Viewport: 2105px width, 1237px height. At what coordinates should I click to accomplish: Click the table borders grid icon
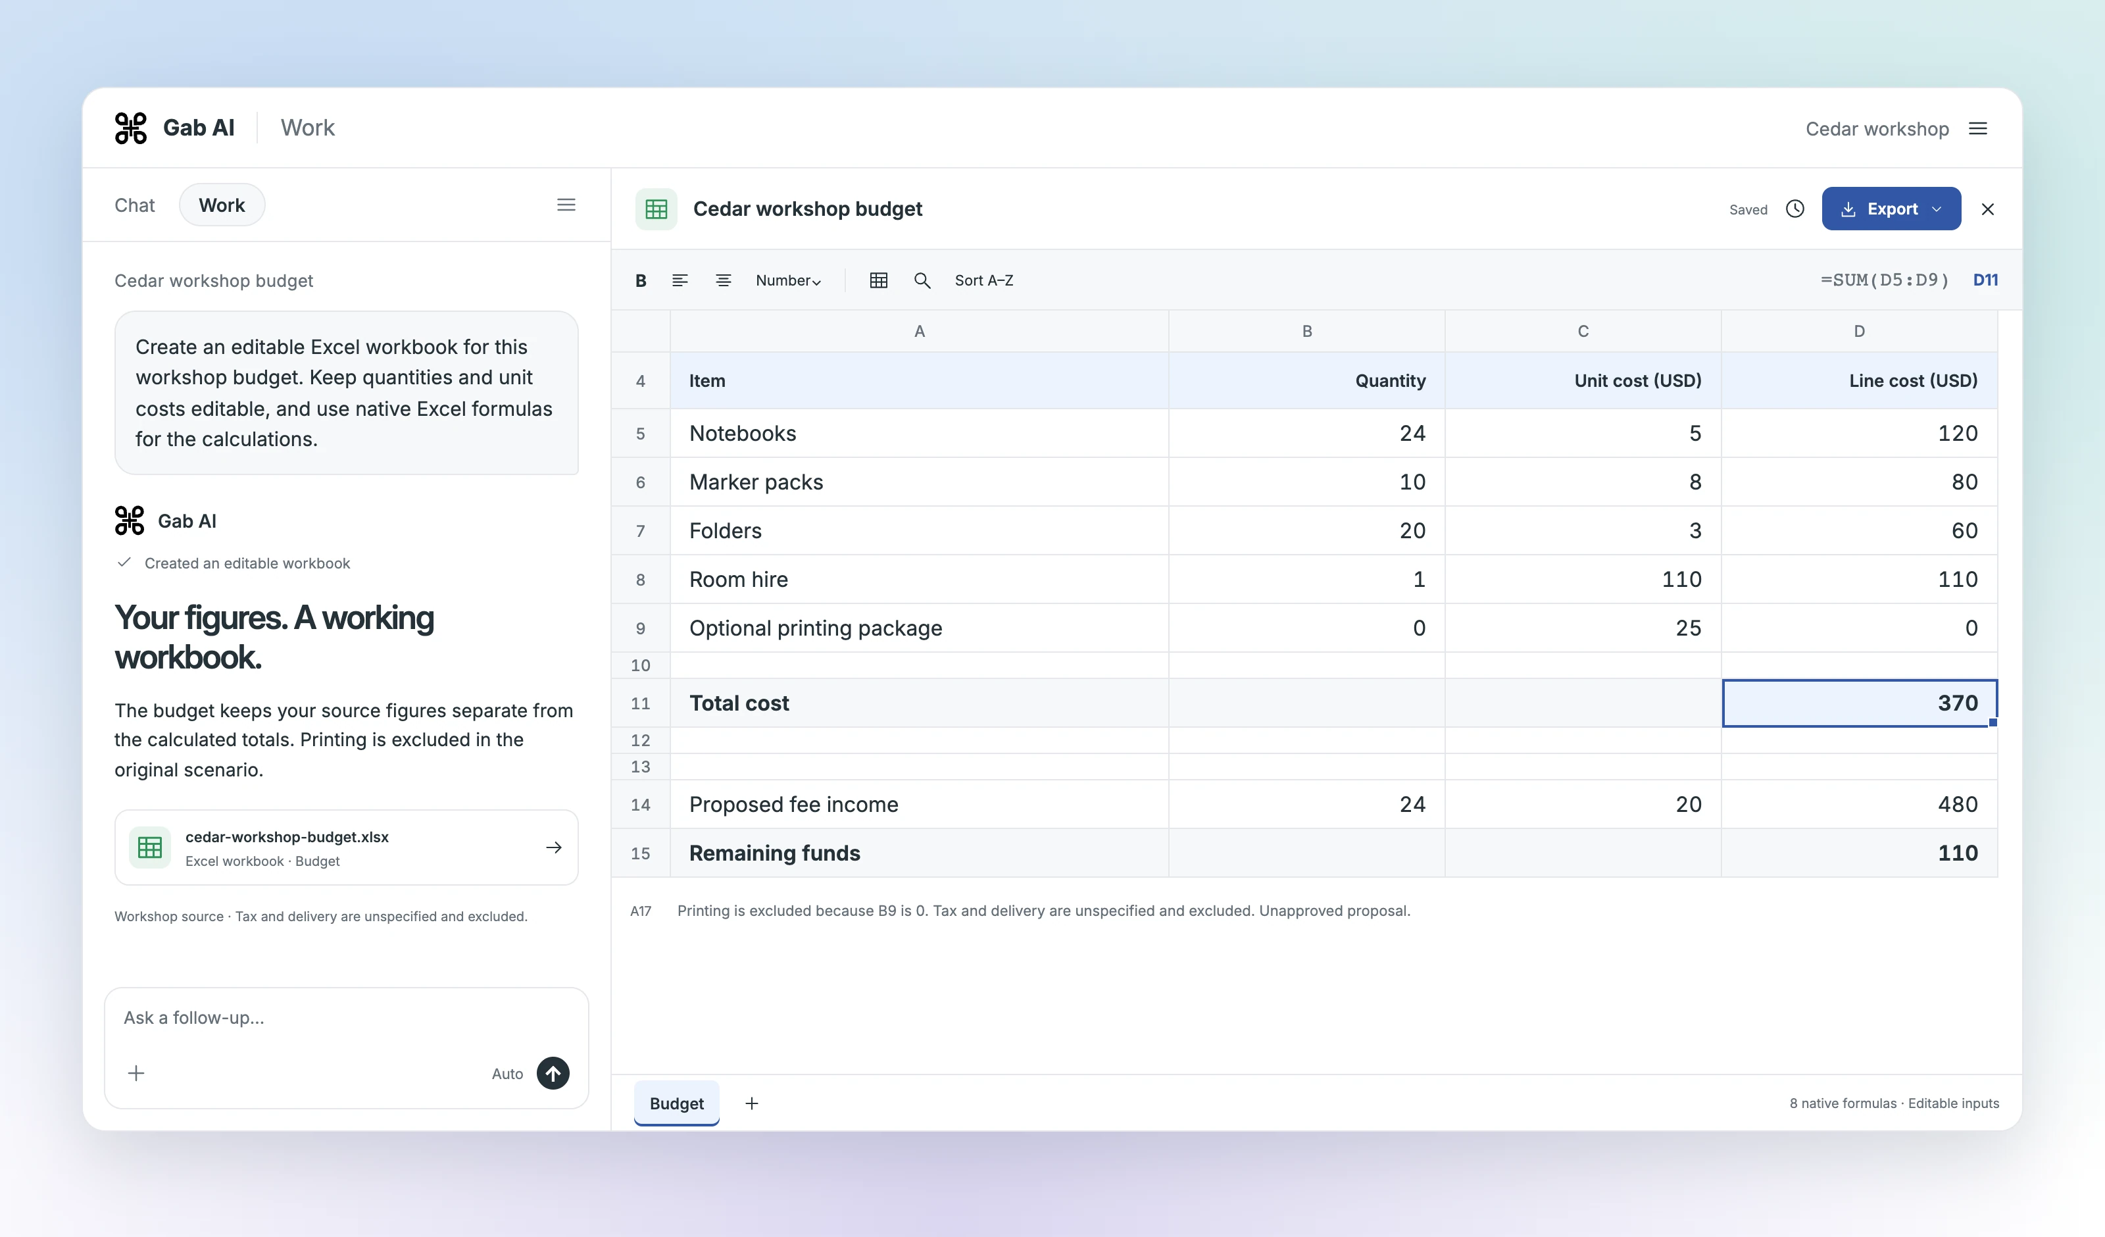click(x=878, y=281)
